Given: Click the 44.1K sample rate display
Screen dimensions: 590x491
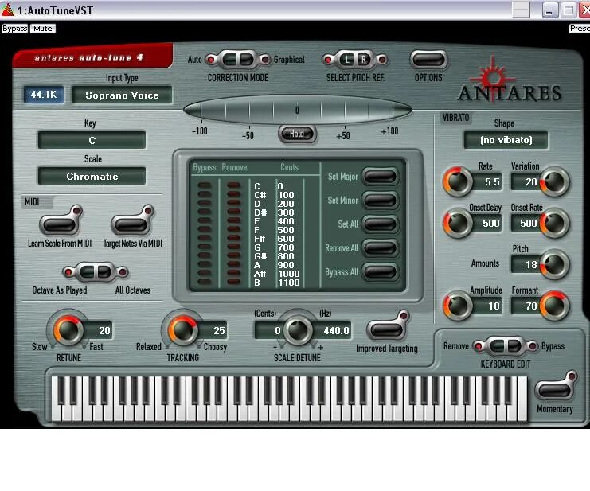Looking at the screenshot, I should [44, 95].
